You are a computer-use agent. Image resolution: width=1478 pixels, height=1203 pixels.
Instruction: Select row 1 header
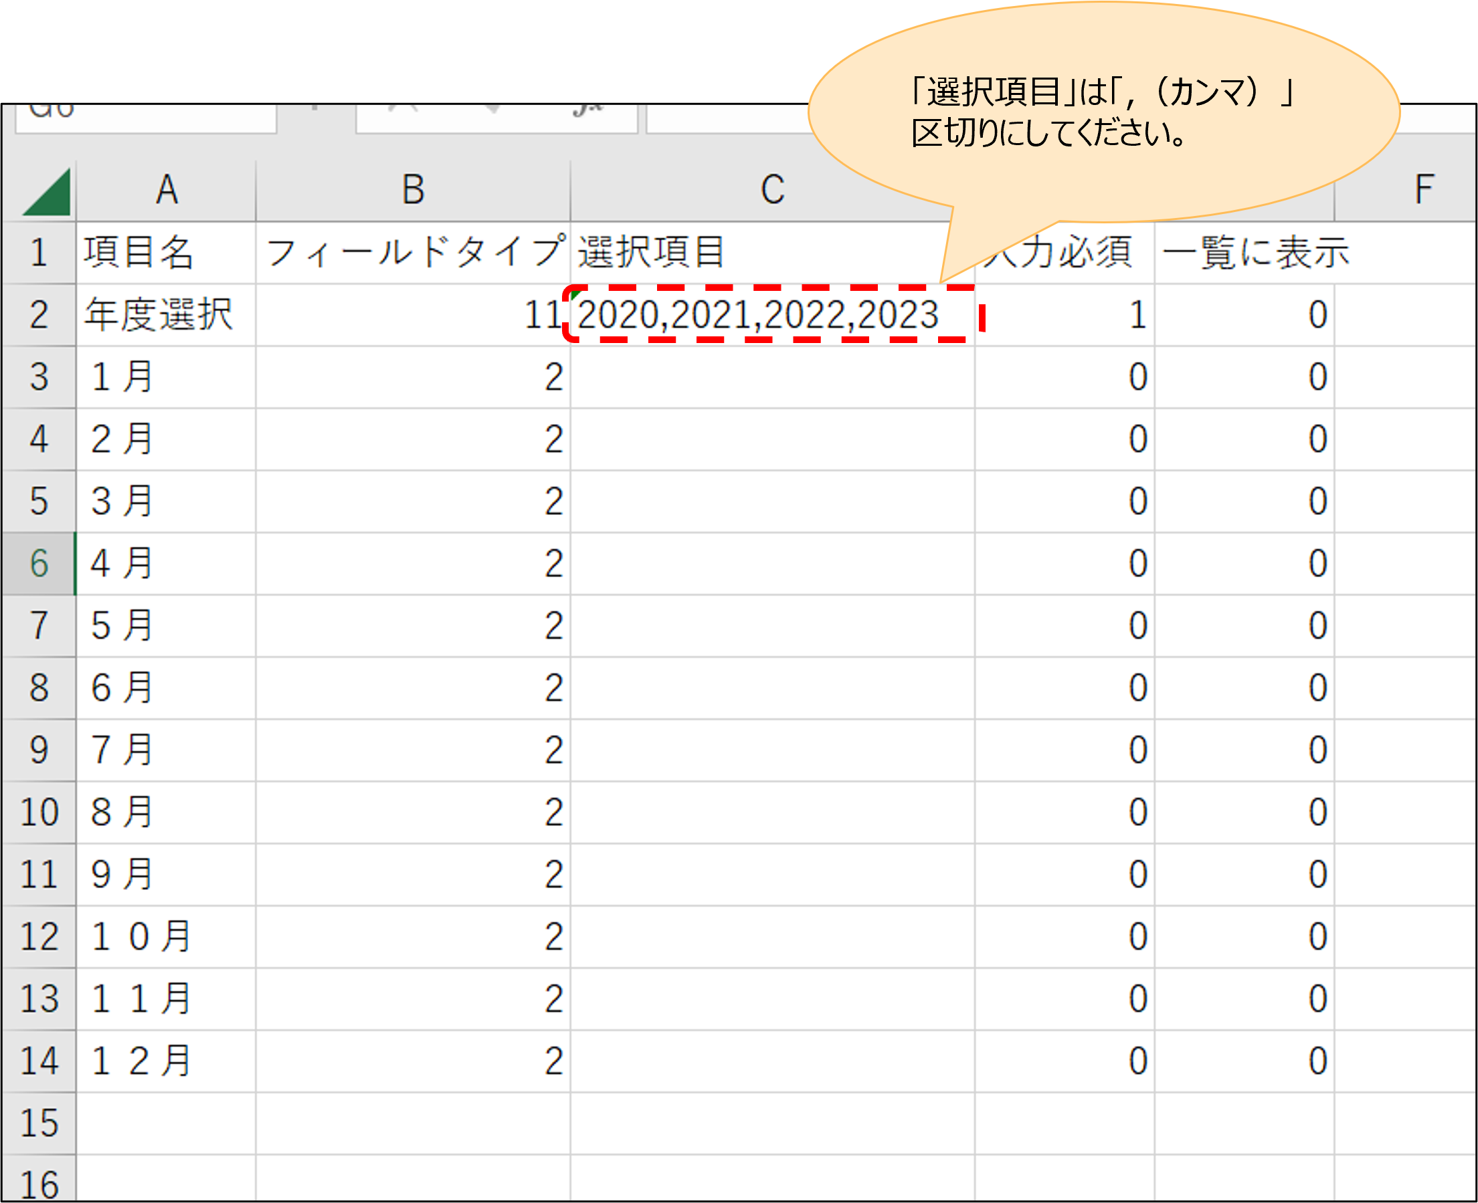39,253
